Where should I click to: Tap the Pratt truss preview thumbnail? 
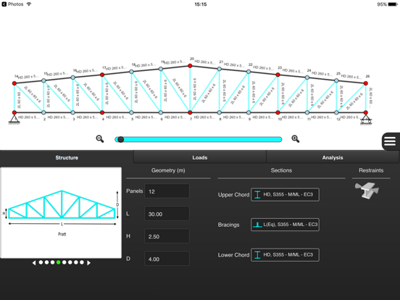tap(61, 213)
